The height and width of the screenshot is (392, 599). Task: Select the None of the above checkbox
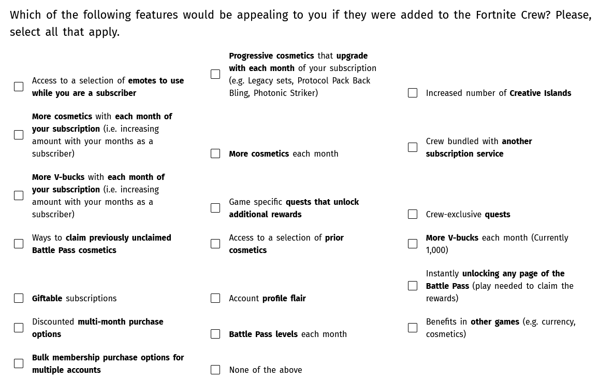tap(215, 370)
